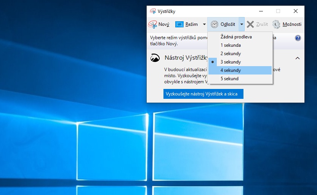Open help with the blue question mark
Viewport: 317px width, 195px height.
pos(298,38)
